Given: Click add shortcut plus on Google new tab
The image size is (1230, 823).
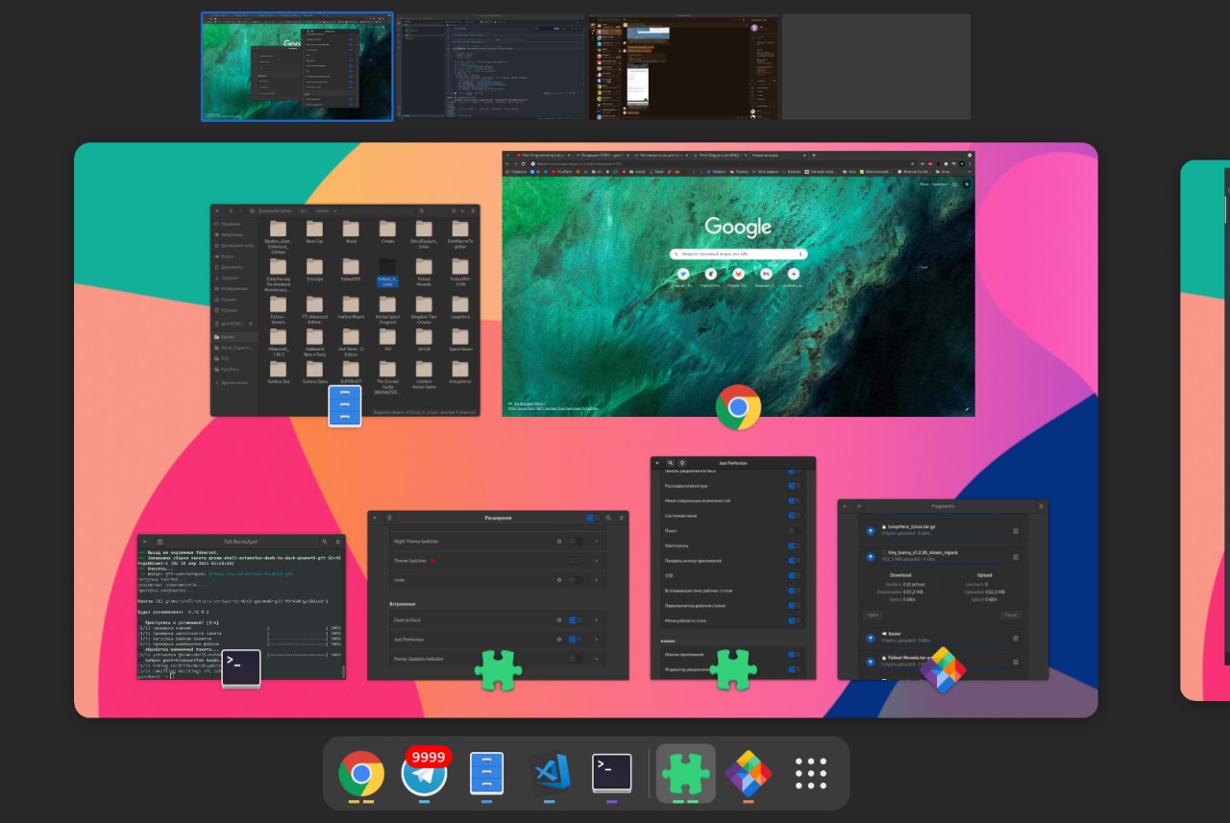Looking at the screenshot, I should pyautogui.click(x=793, y=275).
